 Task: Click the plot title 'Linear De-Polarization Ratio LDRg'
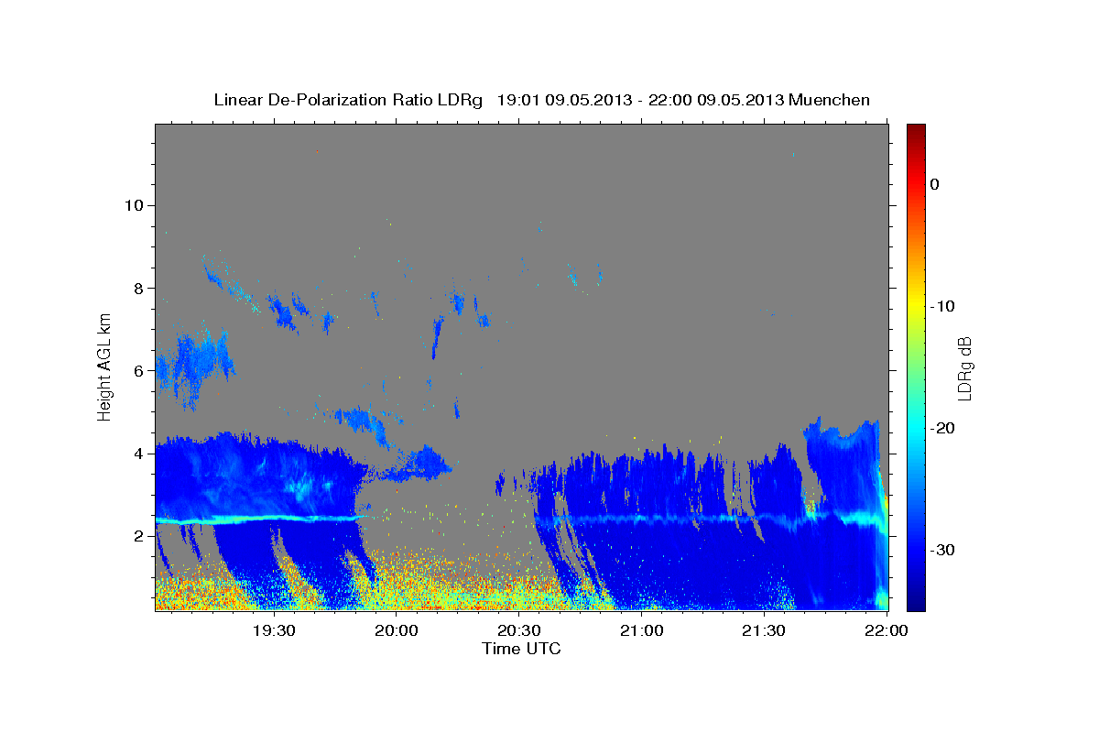click(x=348, y=100)
